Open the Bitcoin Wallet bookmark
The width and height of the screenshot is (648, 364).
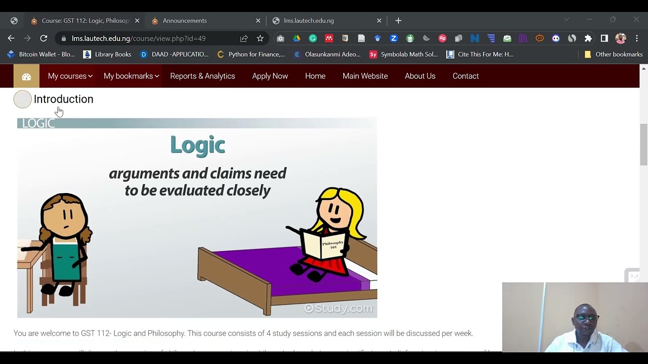point(40,55)
